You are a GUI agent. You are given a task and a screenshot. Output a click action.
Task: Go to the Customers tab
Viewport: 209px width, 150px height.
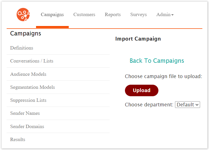coord(84,15)
